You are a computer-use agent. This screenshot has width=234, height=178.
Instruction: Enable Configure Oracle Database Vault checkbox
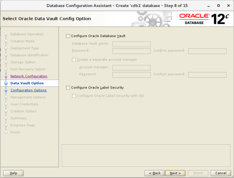[68, 36]
